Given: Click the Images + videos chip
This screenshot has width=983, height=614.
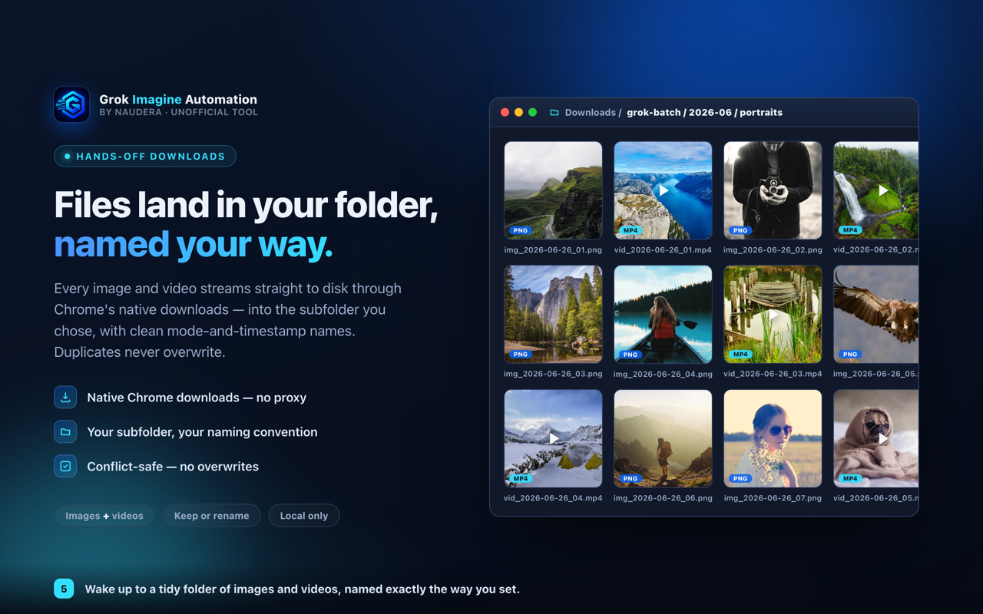Looking at the screenshot, I should pyautogui.click(x=104, y=516).
